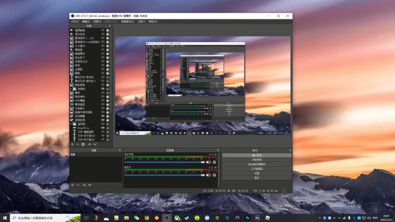
Task: Open Steam from the taskbar
Action: click(187, 218)
